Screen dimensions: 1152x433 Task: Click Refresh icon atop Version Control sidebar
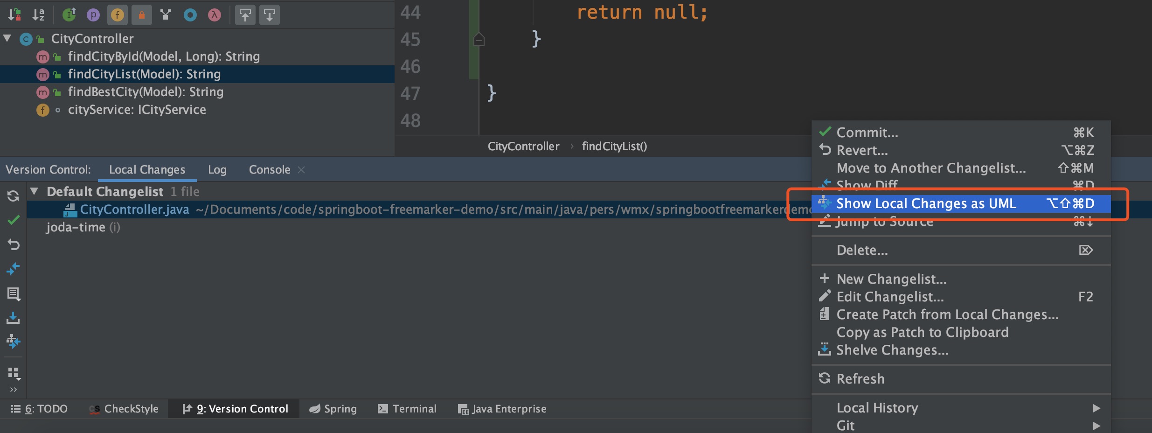14,196
